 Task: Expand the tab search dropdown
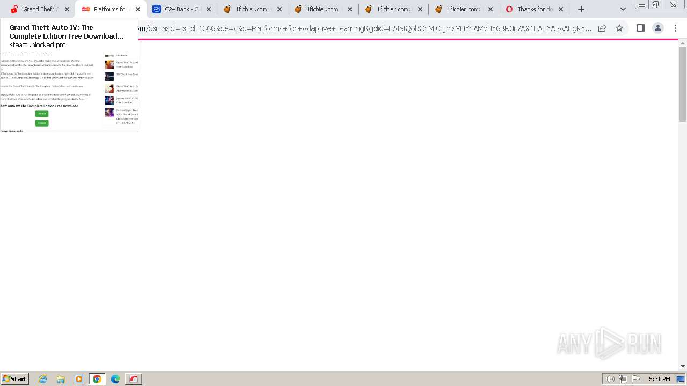click(623, 9)
